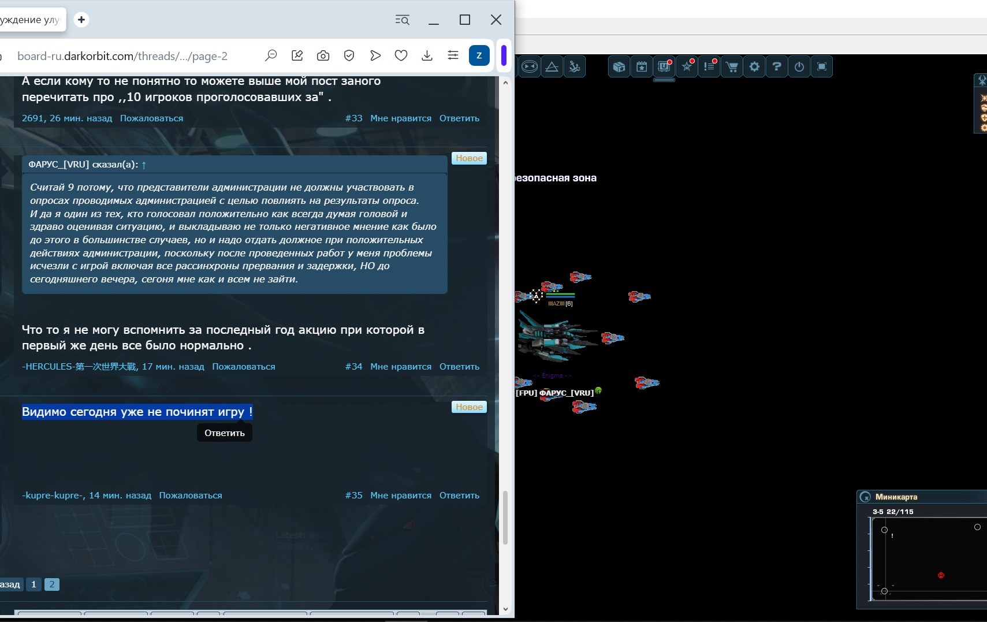This screenshot has height=622, width=987.
Task: Click Пожаловаться on kupre-kupre post
Action: click(x=191, y=495)
